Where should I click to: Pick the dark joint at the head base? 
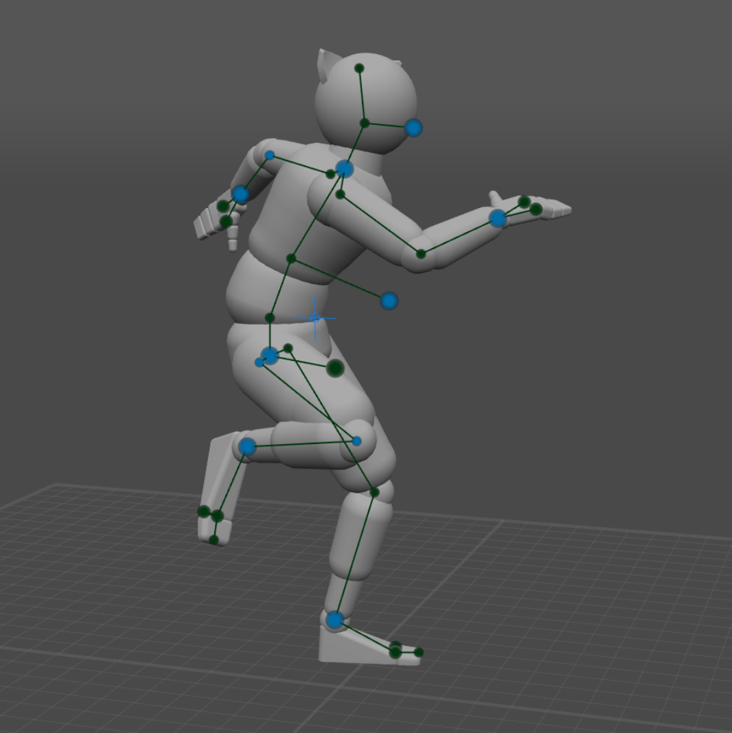click(x=365, y=124)
